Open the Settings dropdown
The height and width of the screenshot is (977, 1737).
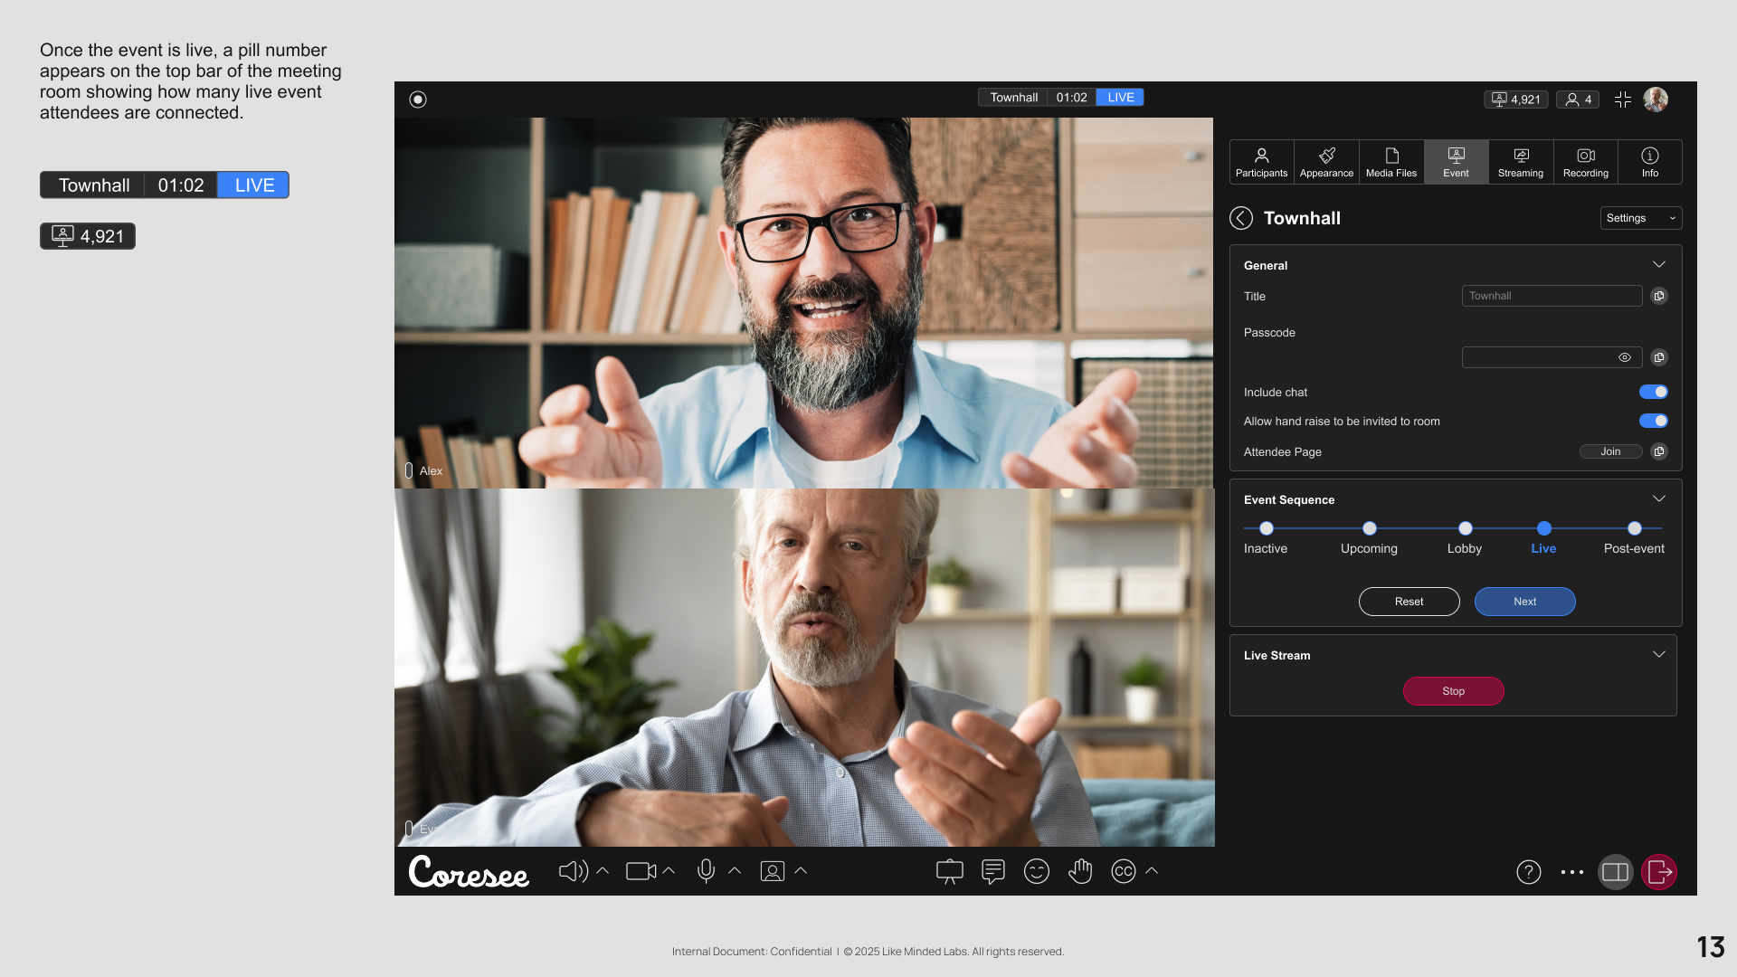[x=1640, y=218]
